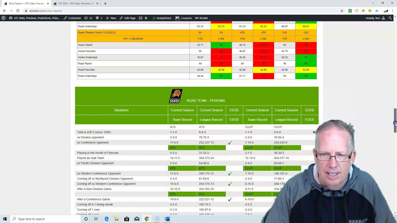Open a new browser tab

click(105, 3)
